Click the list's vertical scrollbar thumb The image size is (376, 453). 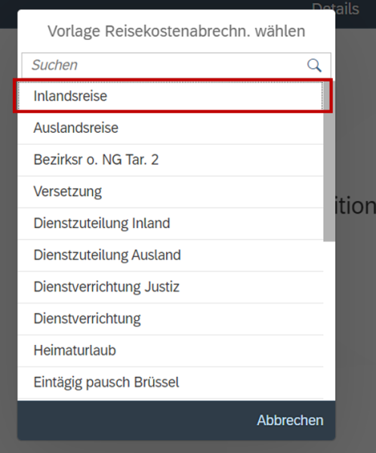pos(329,162)
